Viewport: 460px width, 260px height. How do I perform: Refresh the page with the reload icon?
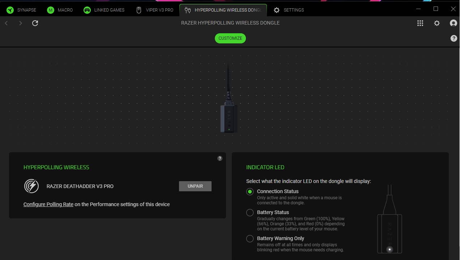pos(35,23)
